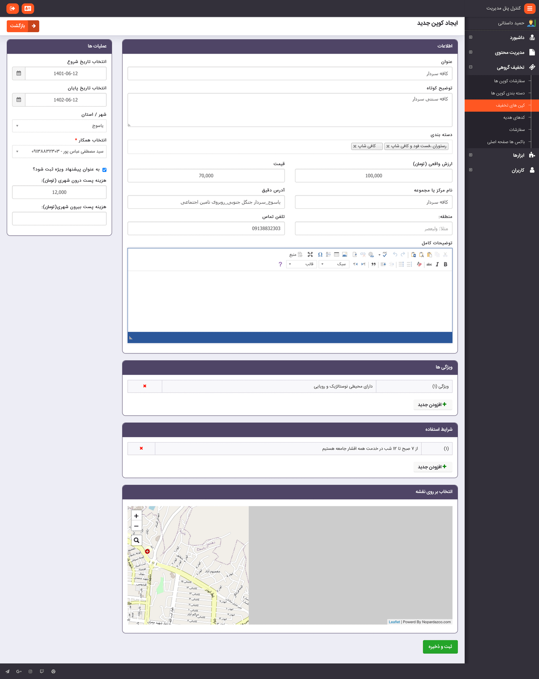Toggle bold formatting in the editor
The width and height of the screenshot is (539, 679).
point(445,264)
